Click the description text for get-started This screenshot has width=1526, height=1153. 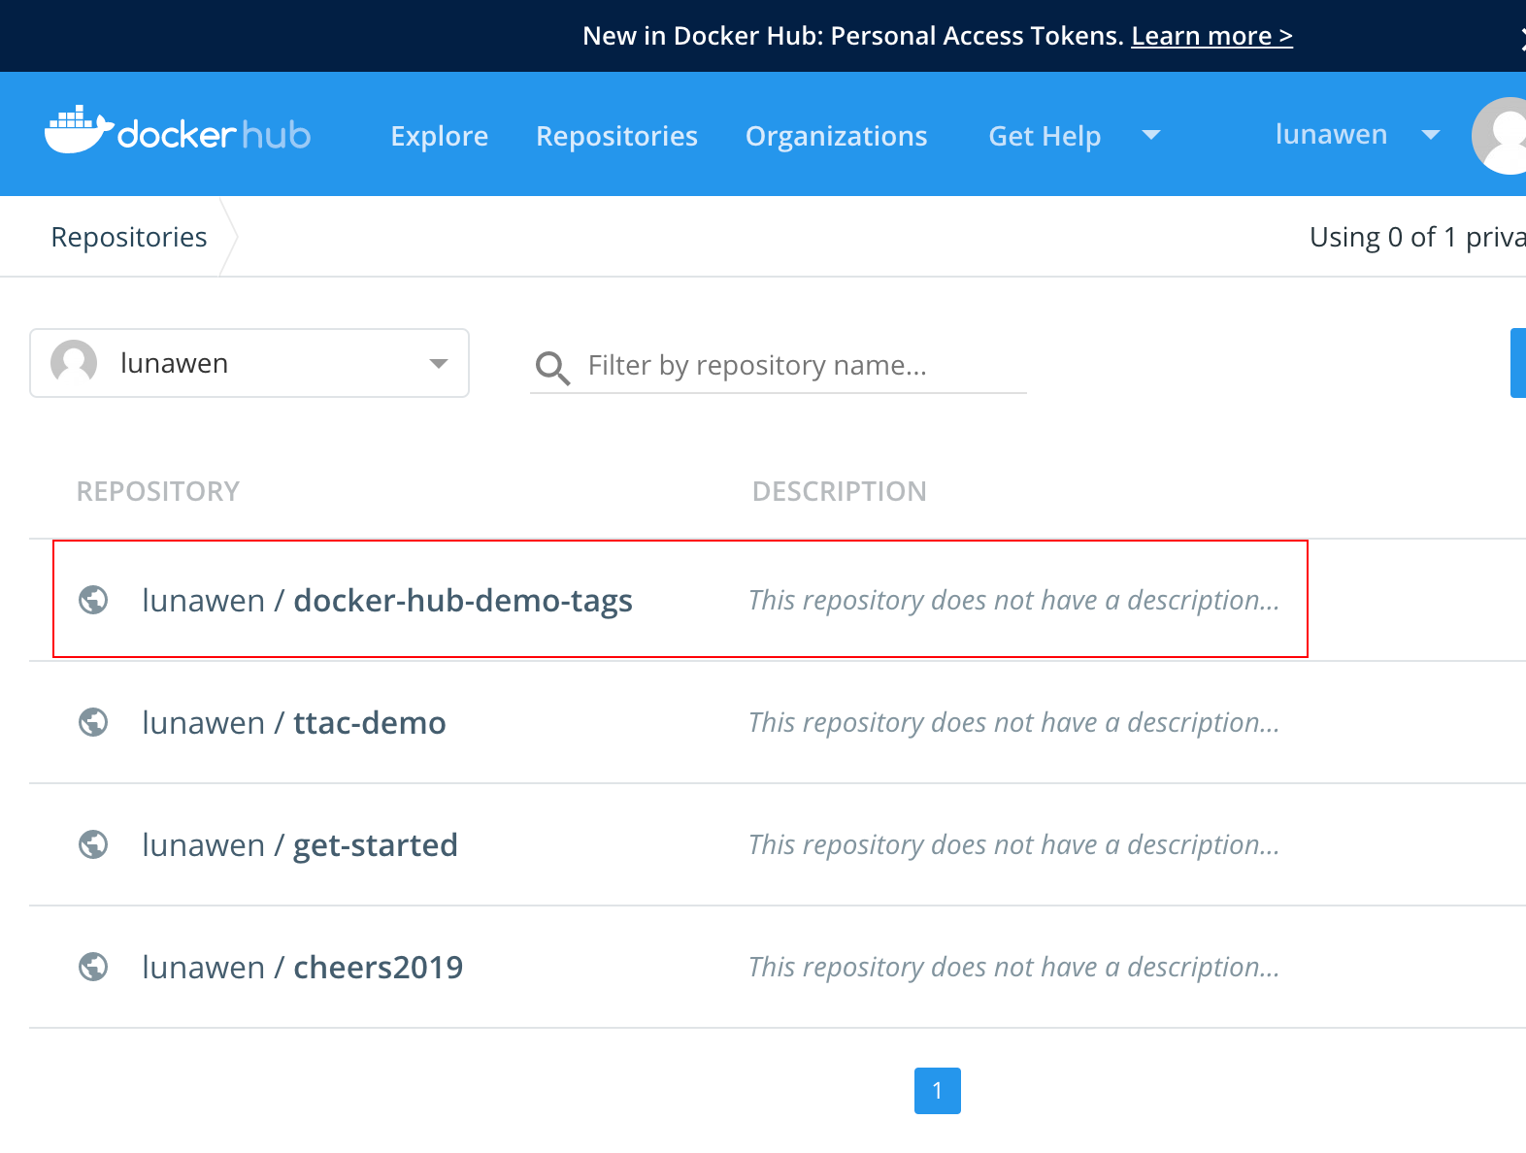point(1014,845)
